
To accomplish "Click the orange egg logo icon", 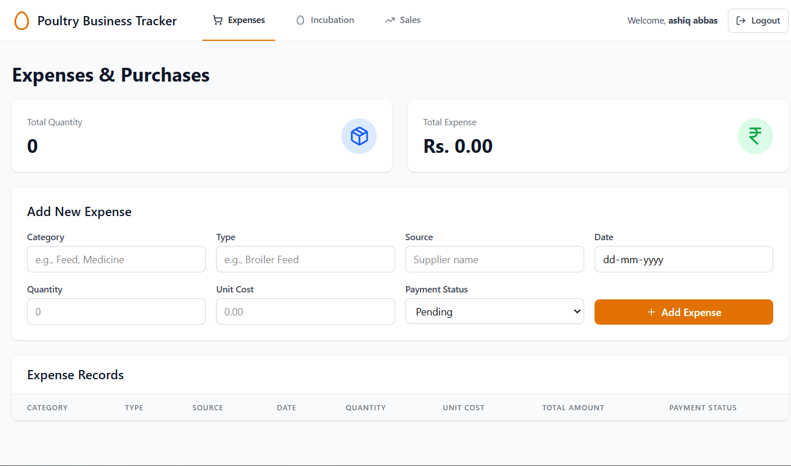I will coord(21,21).
